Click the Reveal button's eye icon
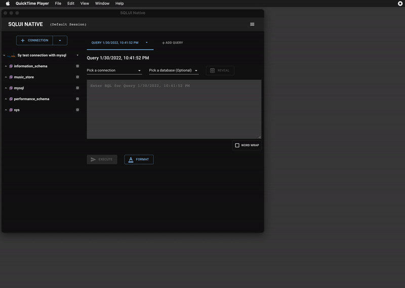The image size is (405, 288). (x=212, y=71)
